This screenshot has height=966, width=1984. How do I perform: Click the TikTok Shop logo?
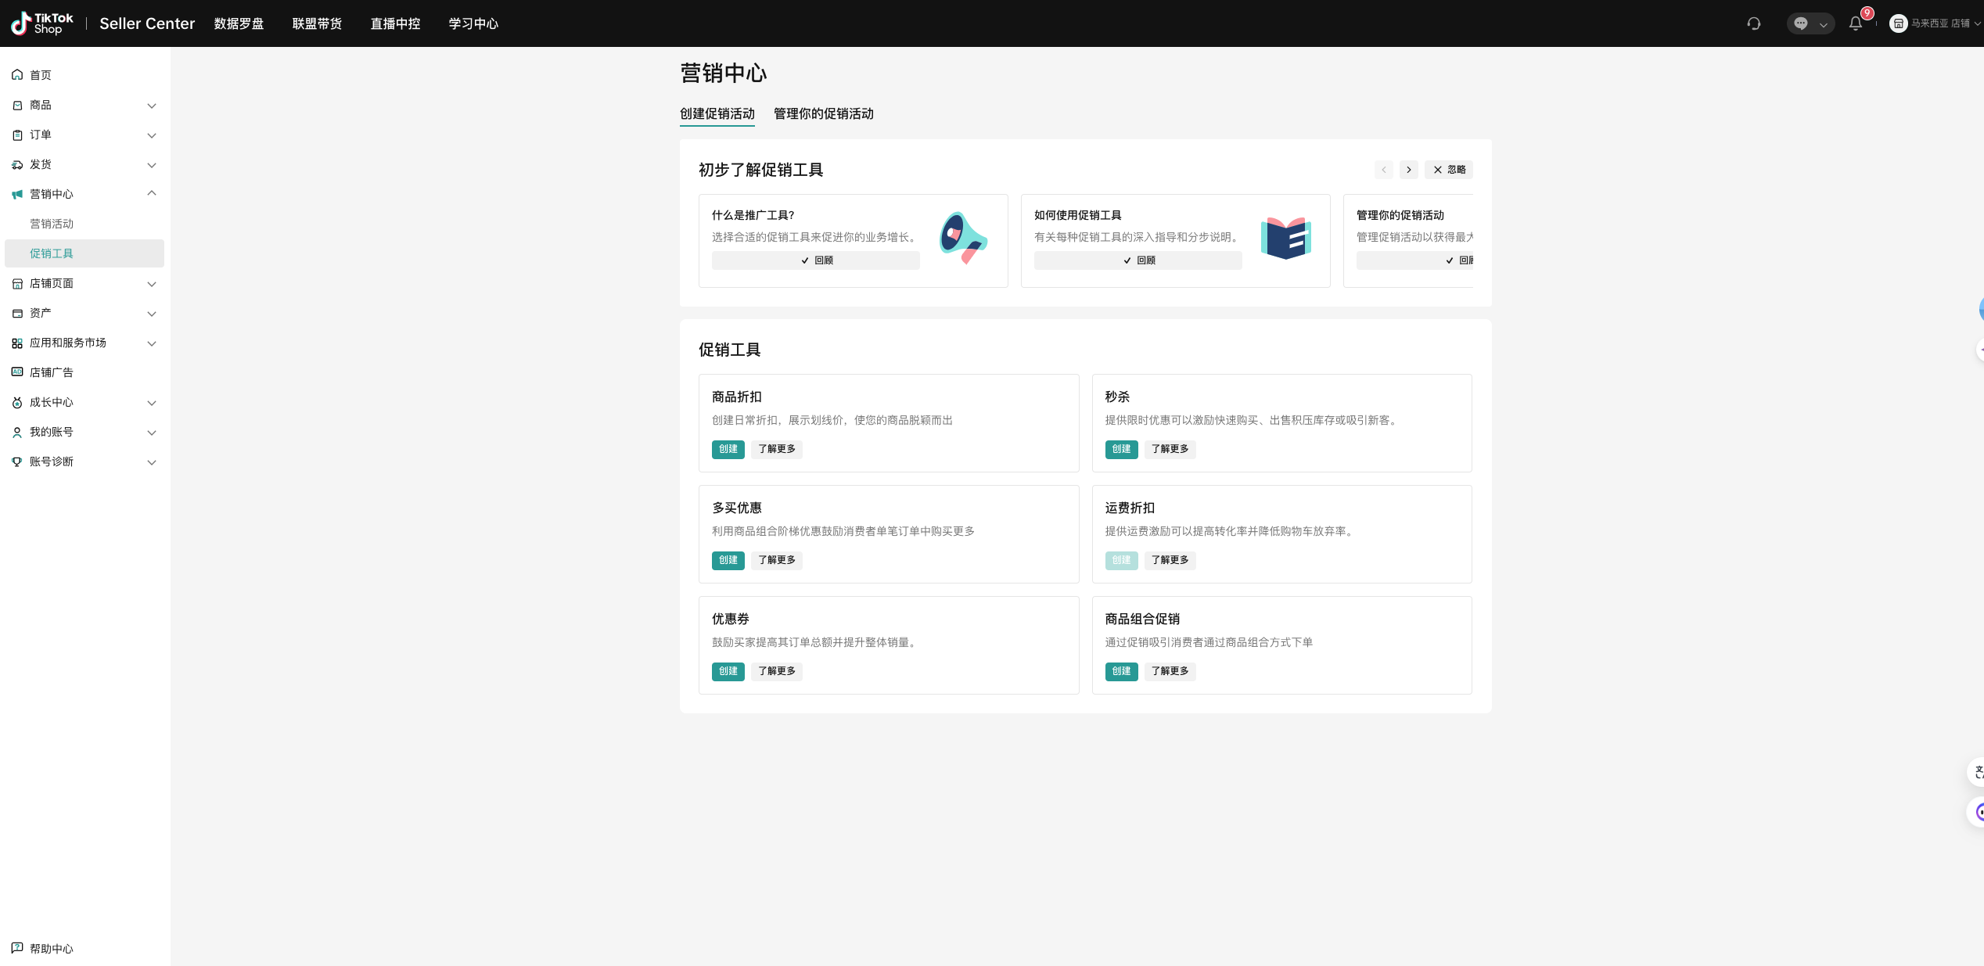42,23
